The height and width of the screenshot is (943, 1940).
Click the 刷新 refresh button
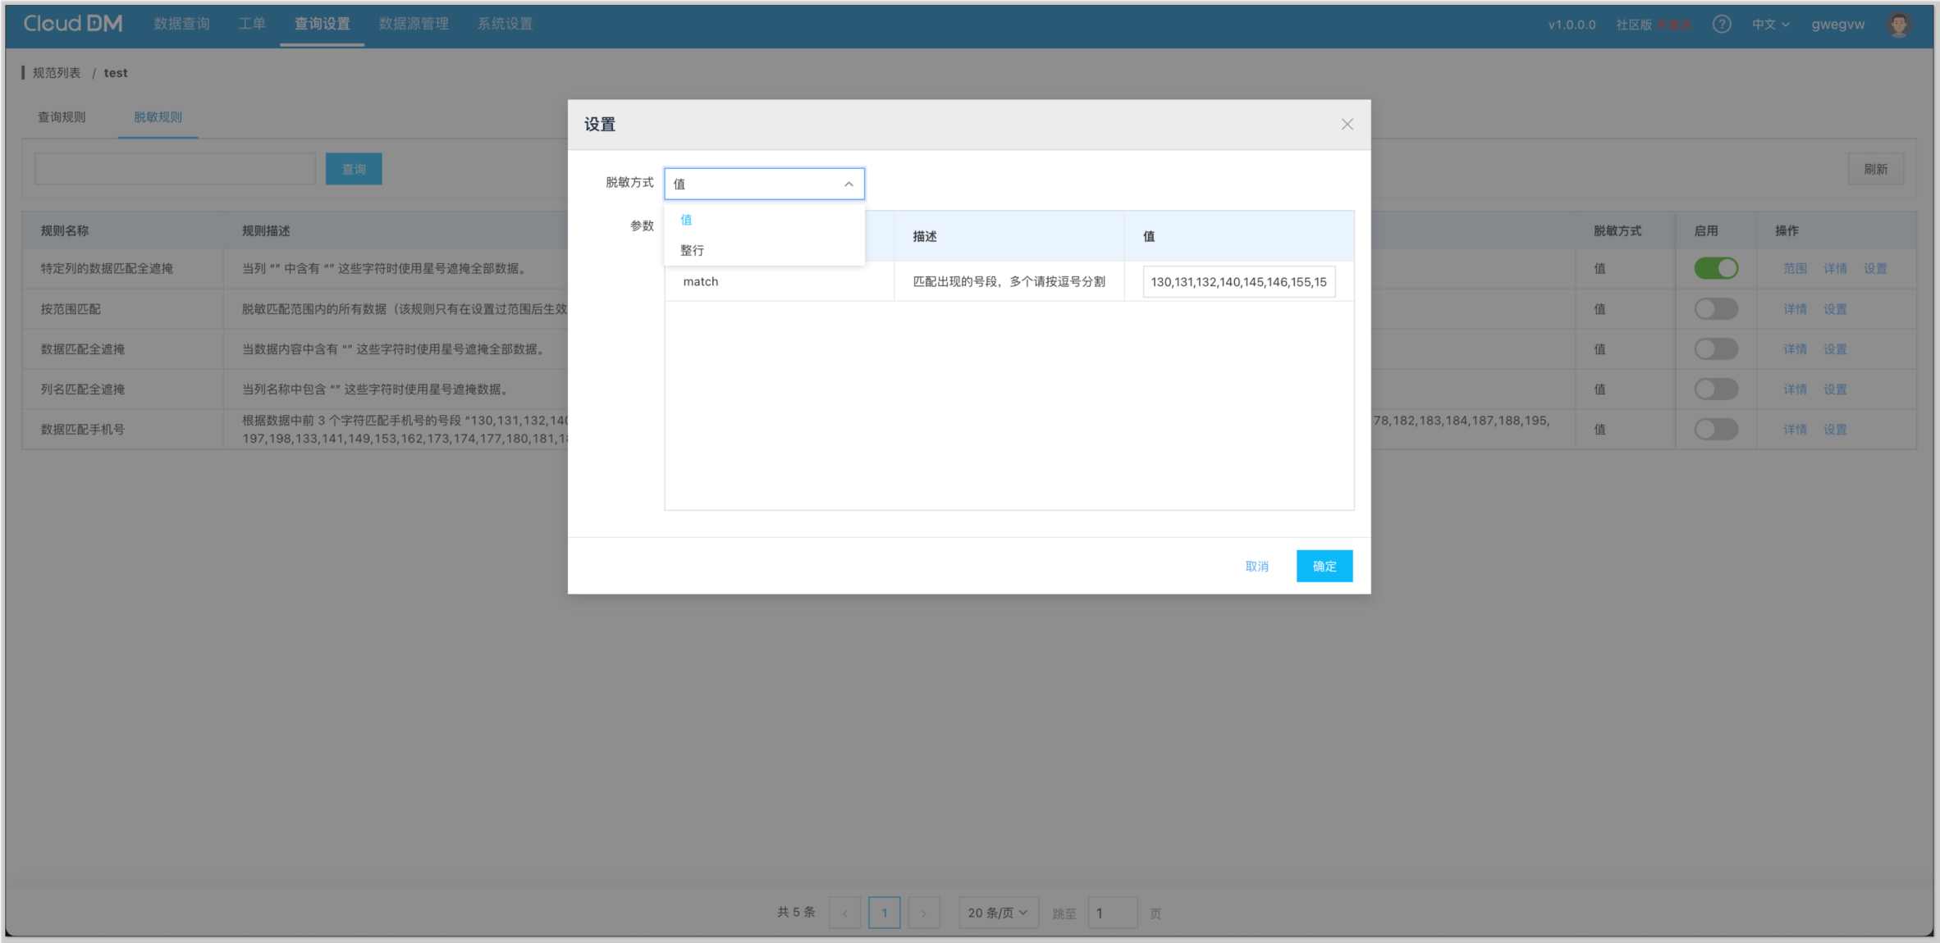click(x=1875, y=169)
